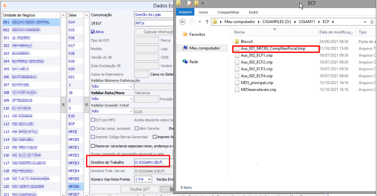
Task: Click the Aux_002_ECF1.crip file icon
Action: point(237,55)
